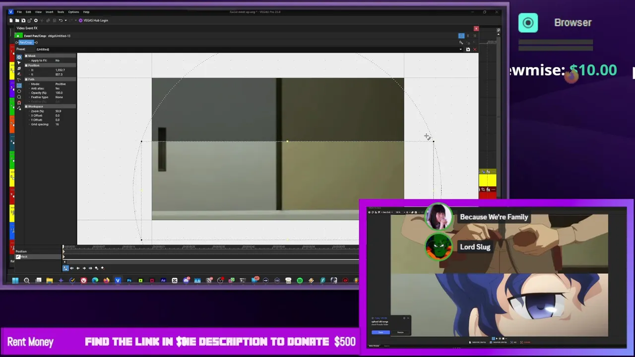Click the mask top-right corner anchor point
The image size is (635, 357).
433,141
